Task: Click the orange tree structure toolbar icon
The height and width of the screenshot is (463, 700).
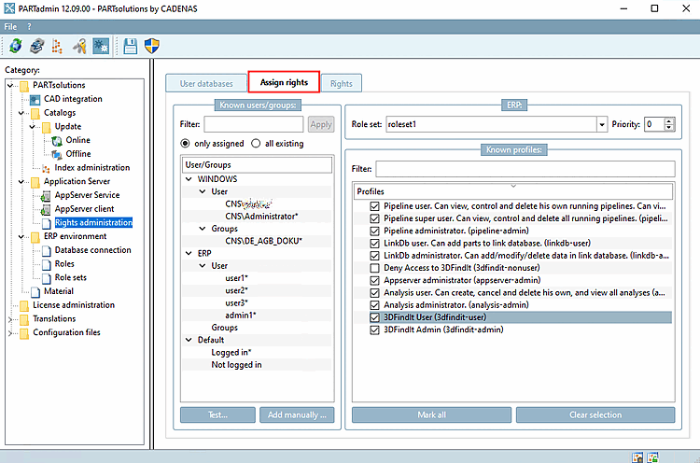Action: point(57,46)
